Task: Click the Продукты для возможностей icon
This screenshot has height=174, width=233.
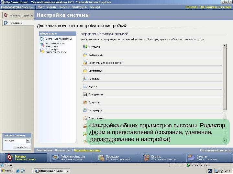Action: pos(85,63)
